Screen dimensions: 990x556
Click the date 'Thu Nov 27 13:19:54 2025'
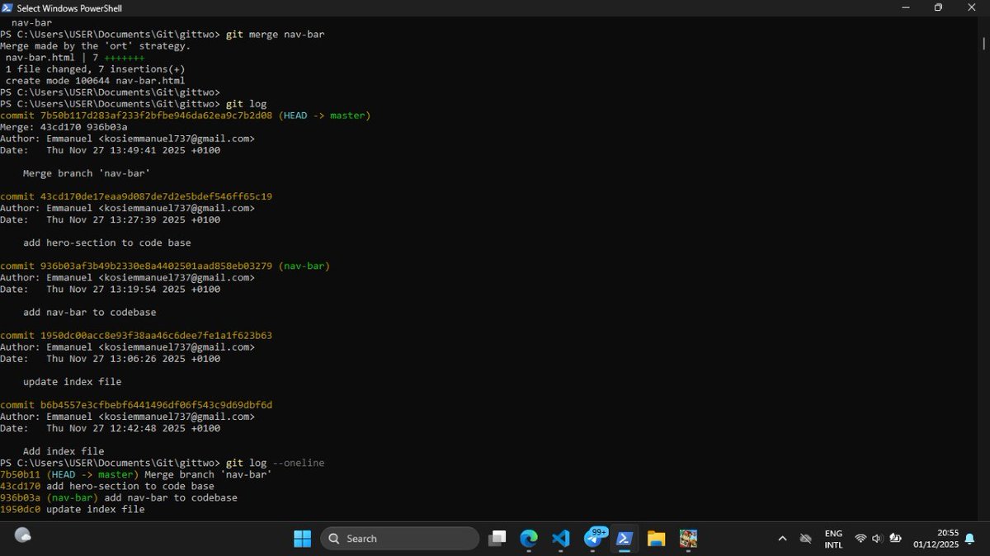point(115,289)
